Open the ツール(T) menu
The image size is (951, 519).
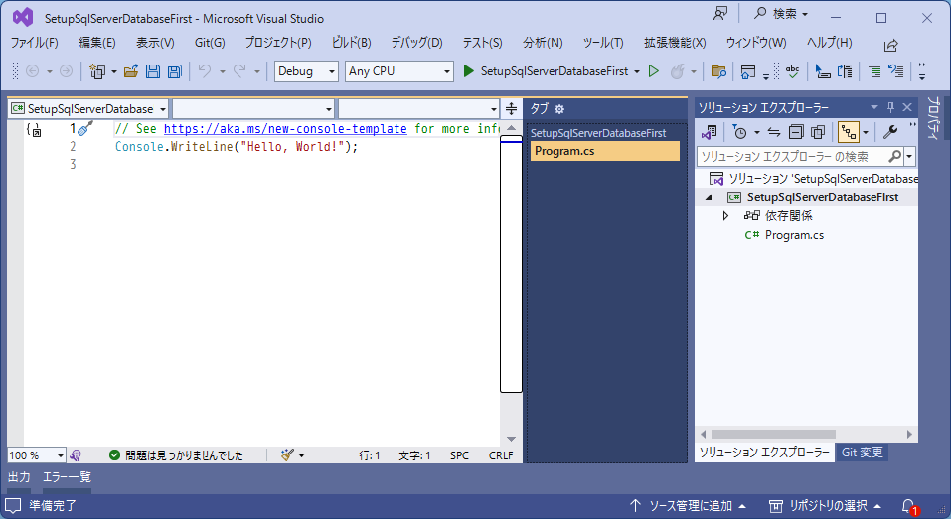point(603,43)
